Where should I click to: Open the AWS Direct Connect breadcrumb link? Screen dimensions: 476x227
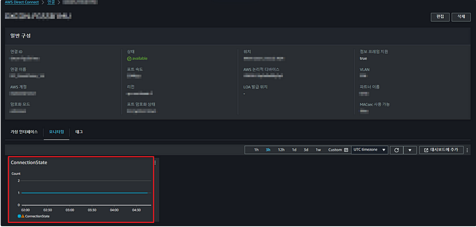(22, 2)
